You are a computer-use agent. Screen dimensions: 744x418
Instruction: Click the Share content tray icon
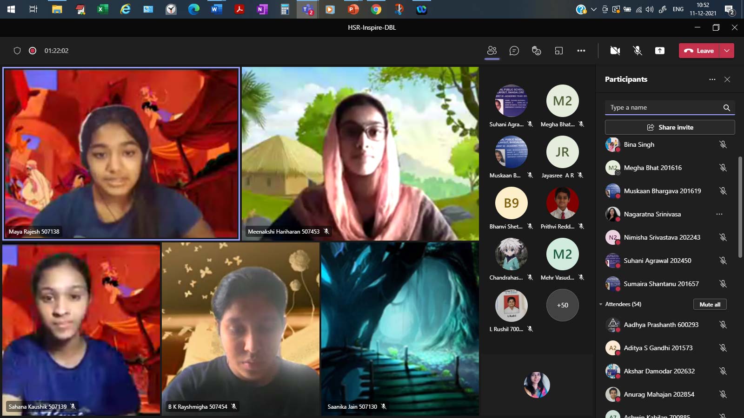(660, 51)
